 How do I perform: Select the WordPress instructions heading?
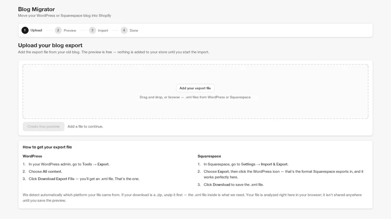32,156
